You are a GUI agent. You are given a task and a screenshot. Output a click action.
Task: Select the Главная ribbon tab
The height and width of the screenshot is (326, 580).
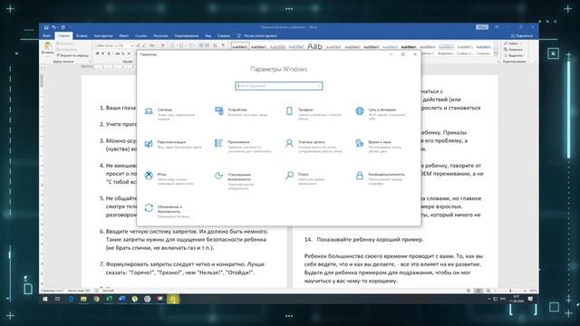[63, 36]
